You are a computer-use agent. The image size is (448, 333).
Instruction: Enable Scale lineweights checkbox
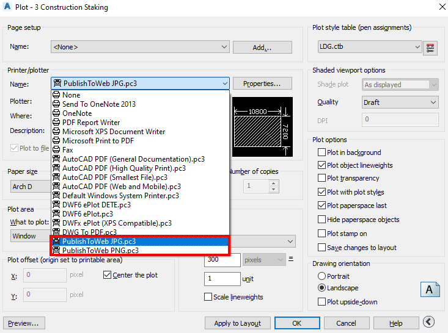tap(208, 297)
